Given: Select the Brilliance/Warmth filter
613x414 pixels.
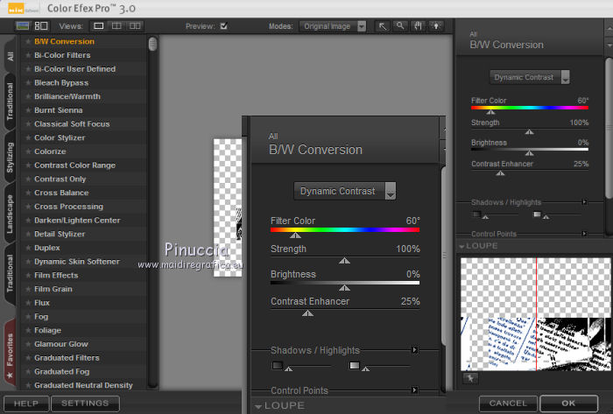Looking at the screenshot, I should [x=67, y=96].
